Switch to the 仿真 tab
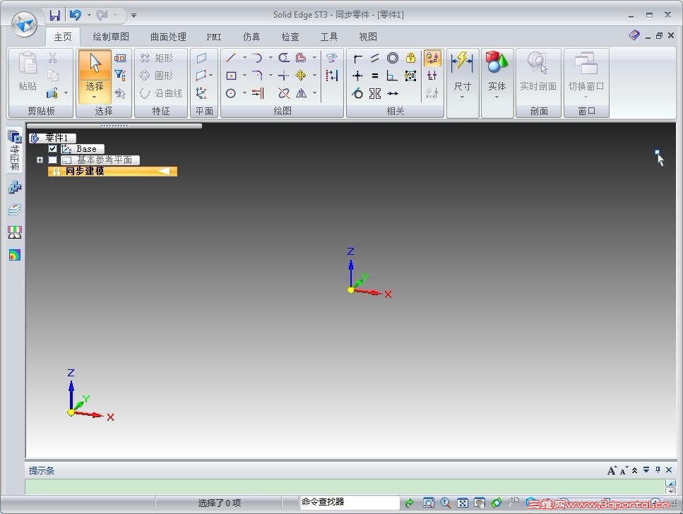This screenshot has height=514, width=683. (251, 37)
